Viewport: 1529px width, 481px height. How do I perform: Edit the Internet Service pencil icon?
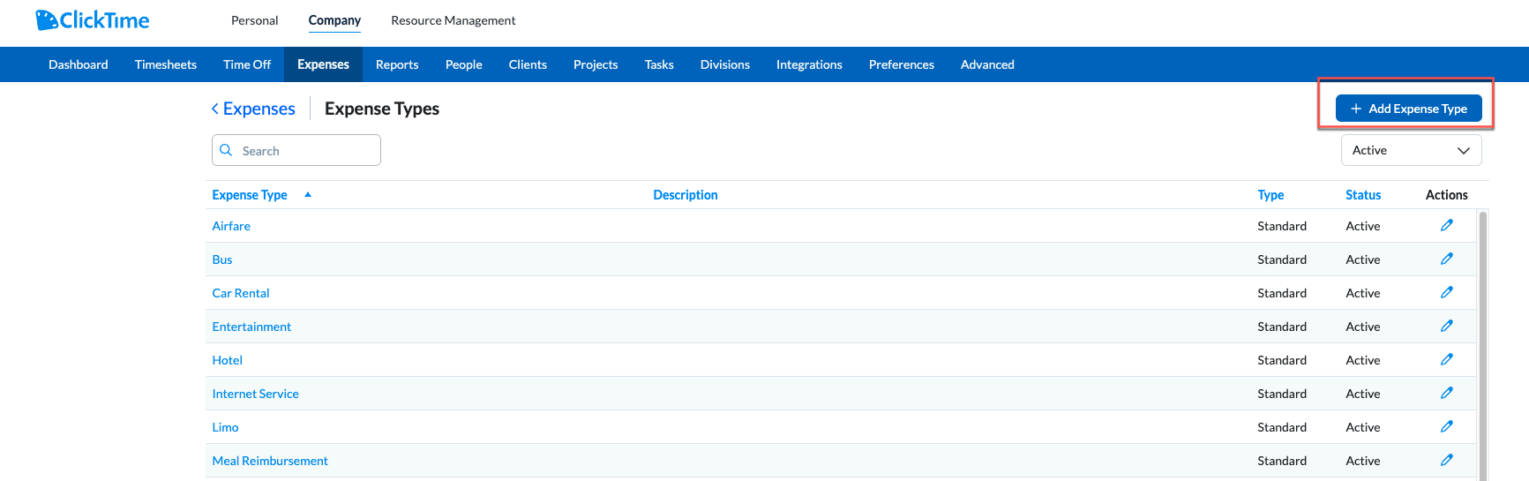coord(1447,393)
